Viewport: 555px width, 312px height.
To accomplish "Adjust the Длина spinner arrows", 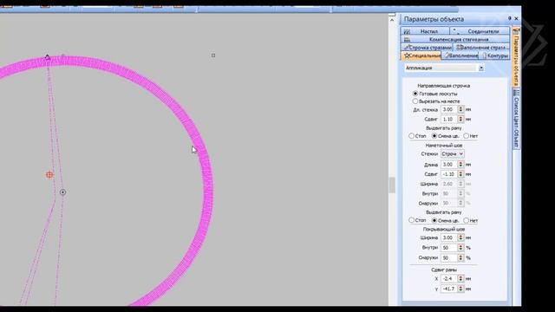I will [460, 165].
